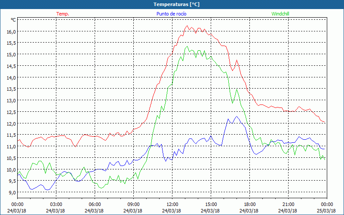Click the Temp. legend label
The width and height of the screenshot is (344, 215).
coord(63,14)
